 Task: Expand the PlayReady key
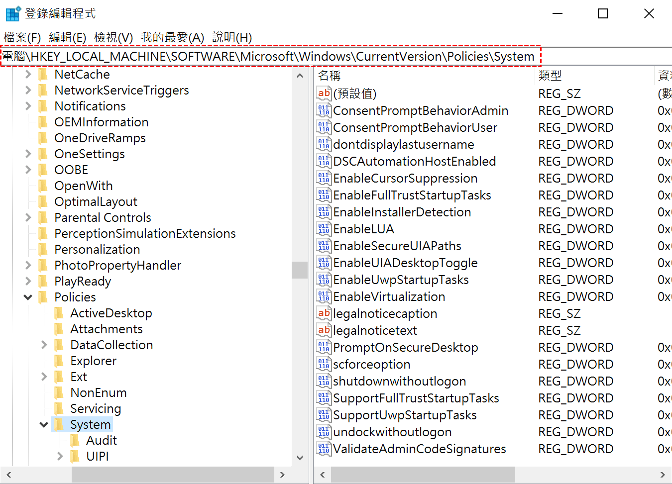pyautogui.click(x=28, y=282)
